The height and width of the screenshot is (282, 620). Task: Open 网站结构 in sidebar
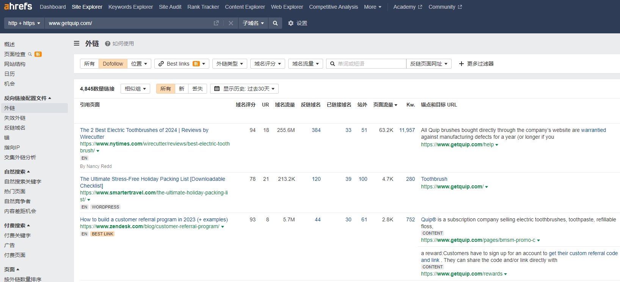tap(15, 64)
